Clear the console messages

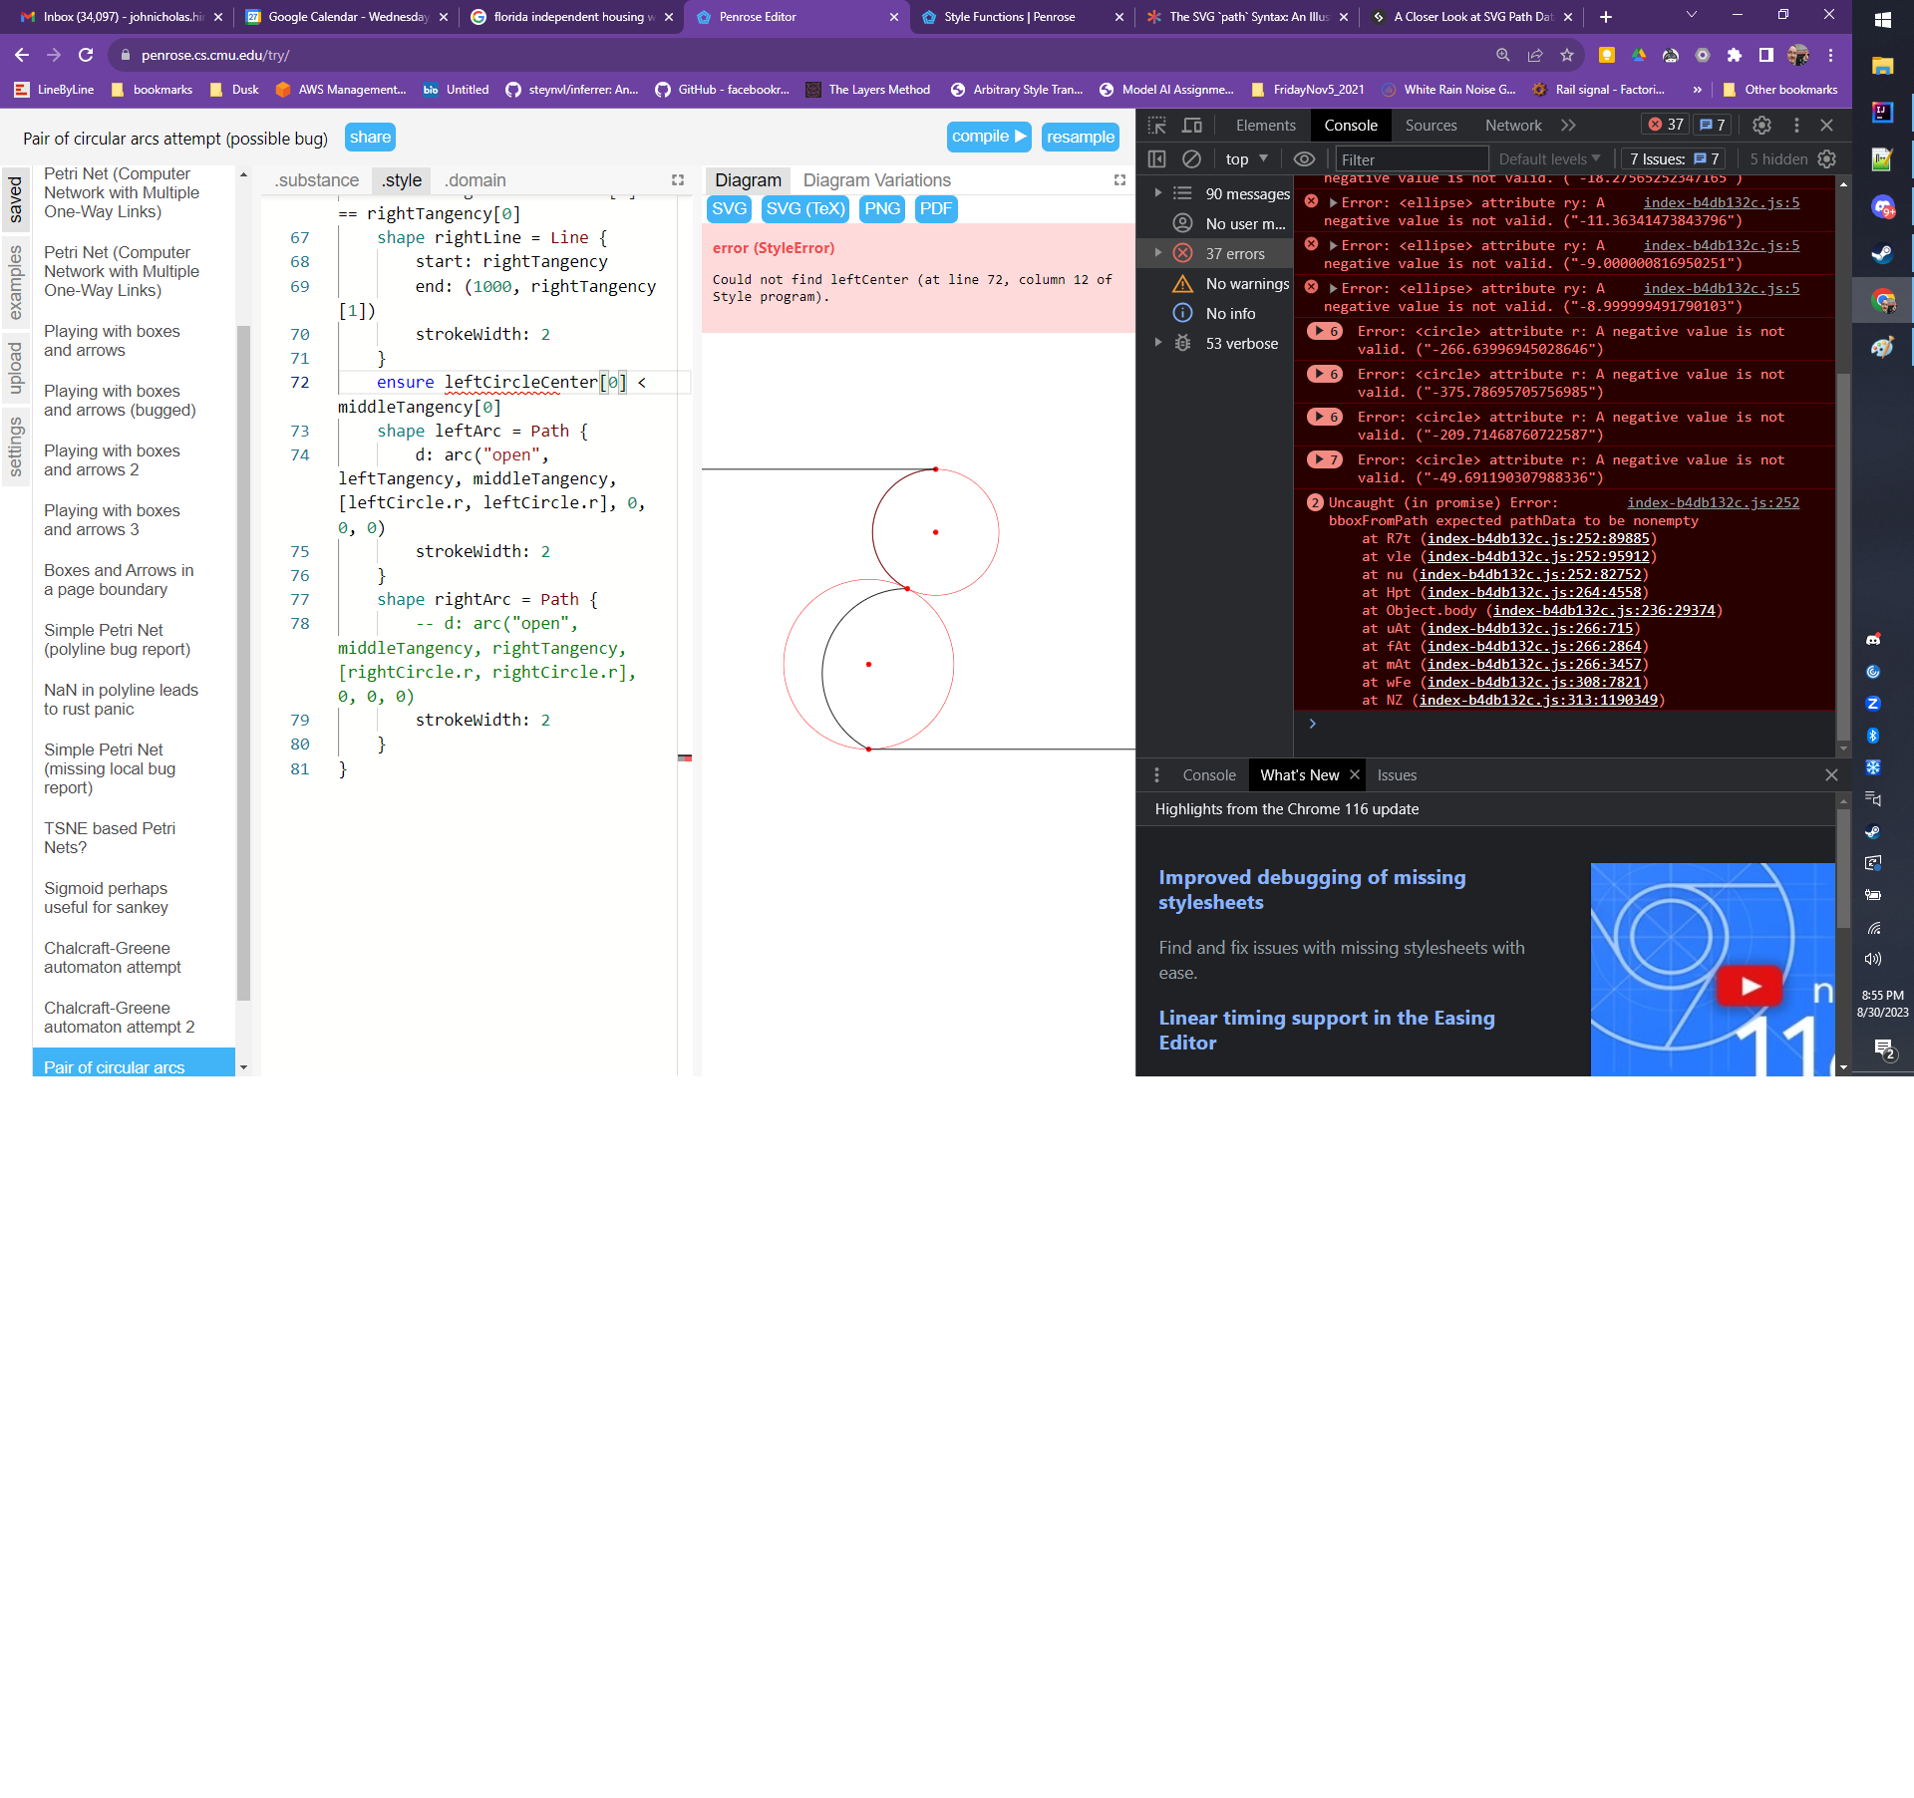click(x=1192, y=158)
